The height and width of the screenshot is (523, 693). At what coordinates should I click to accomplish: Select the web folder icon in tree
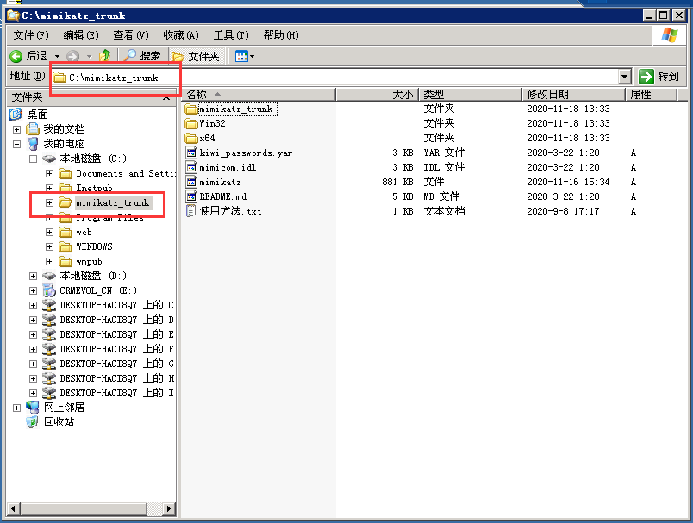click(66, 233)
